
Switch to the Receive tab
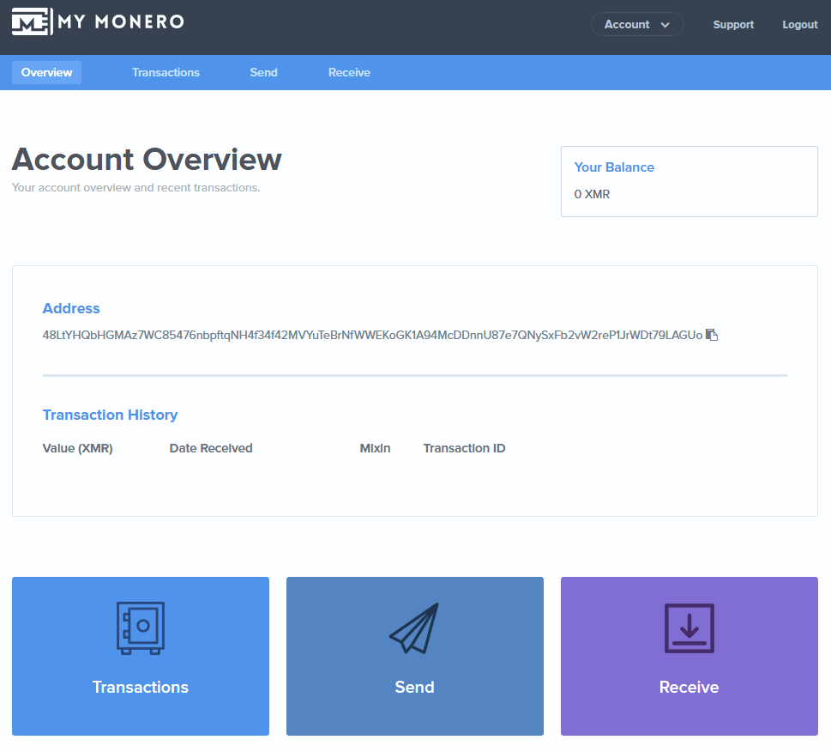pos(349,72)
